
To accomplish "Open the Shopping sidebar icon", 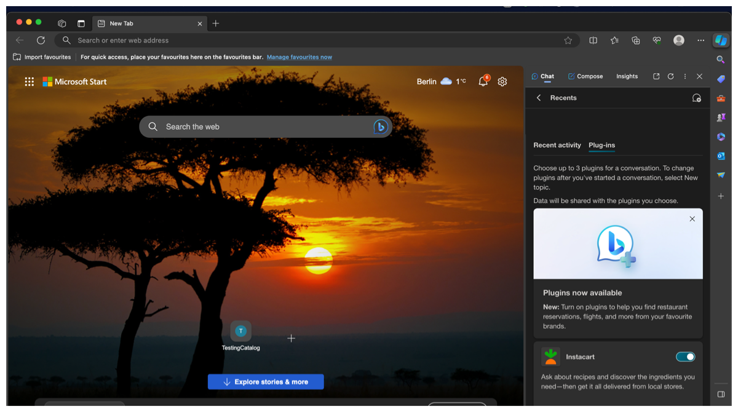I will pyautogui.click(x=721, y=79).
